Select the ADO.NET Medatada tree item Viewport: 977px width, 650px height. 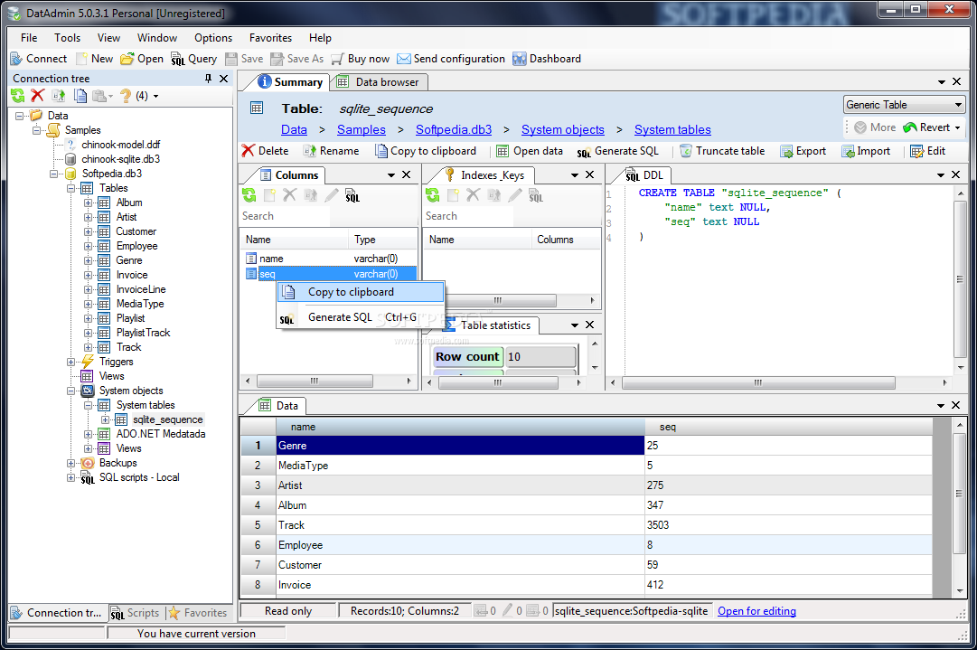point(161,434)
